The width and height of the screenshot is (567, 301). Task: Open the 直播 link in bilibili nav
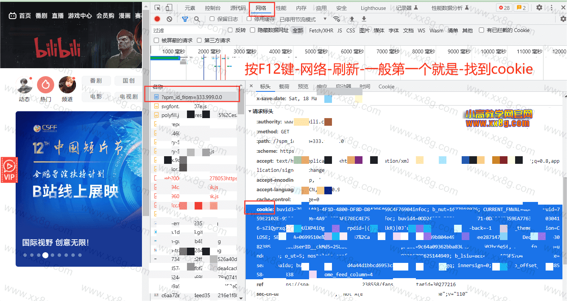tap(58, 16)
